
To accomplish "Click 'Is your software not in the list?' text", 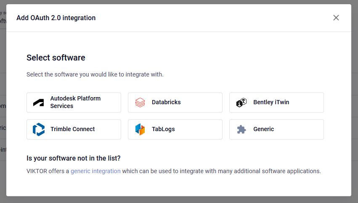I will [x=73, y=158].
